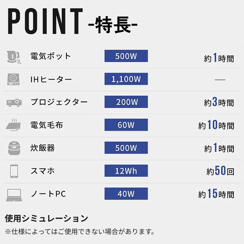
Task: Select the rice cooker icon
Action: (x=14, y=148)
